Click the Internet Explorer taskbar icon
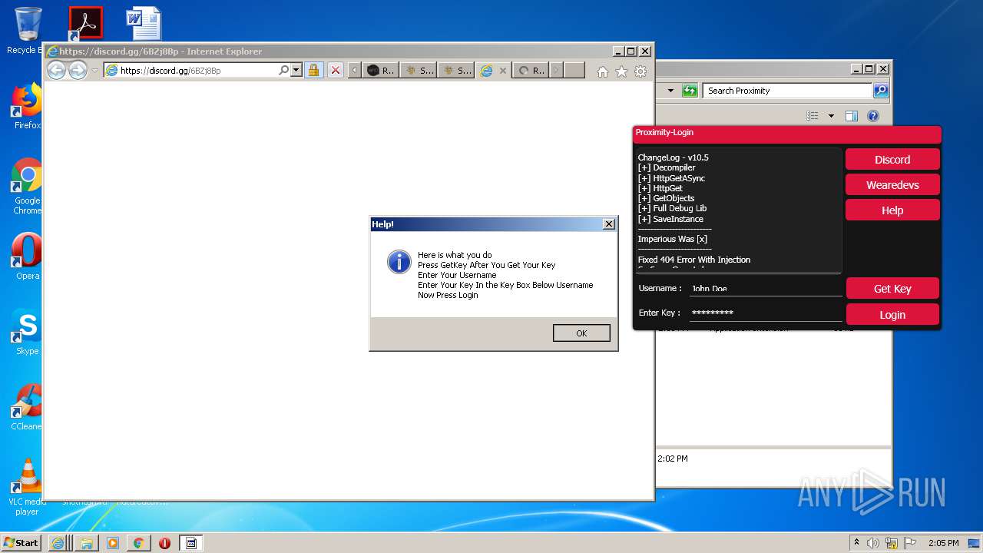Image resolution: width=983 pixels, height=553 pixels. click(x=58, y=542)
